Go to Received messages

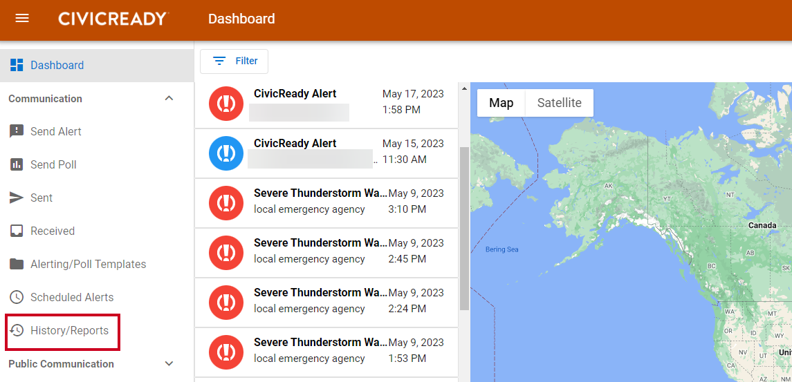(97, 231)
